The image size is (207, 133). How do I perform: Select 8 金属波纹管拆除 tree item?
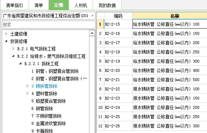click(x=48, y=123)
